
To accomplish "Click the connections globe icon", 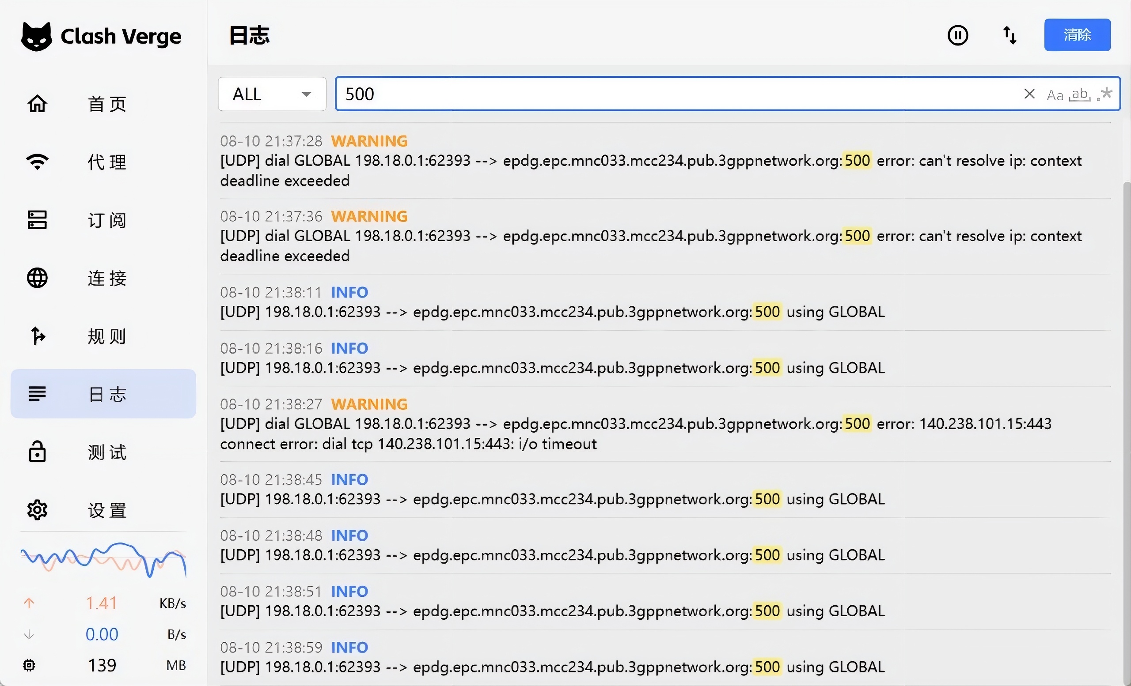I will (37, 278).
